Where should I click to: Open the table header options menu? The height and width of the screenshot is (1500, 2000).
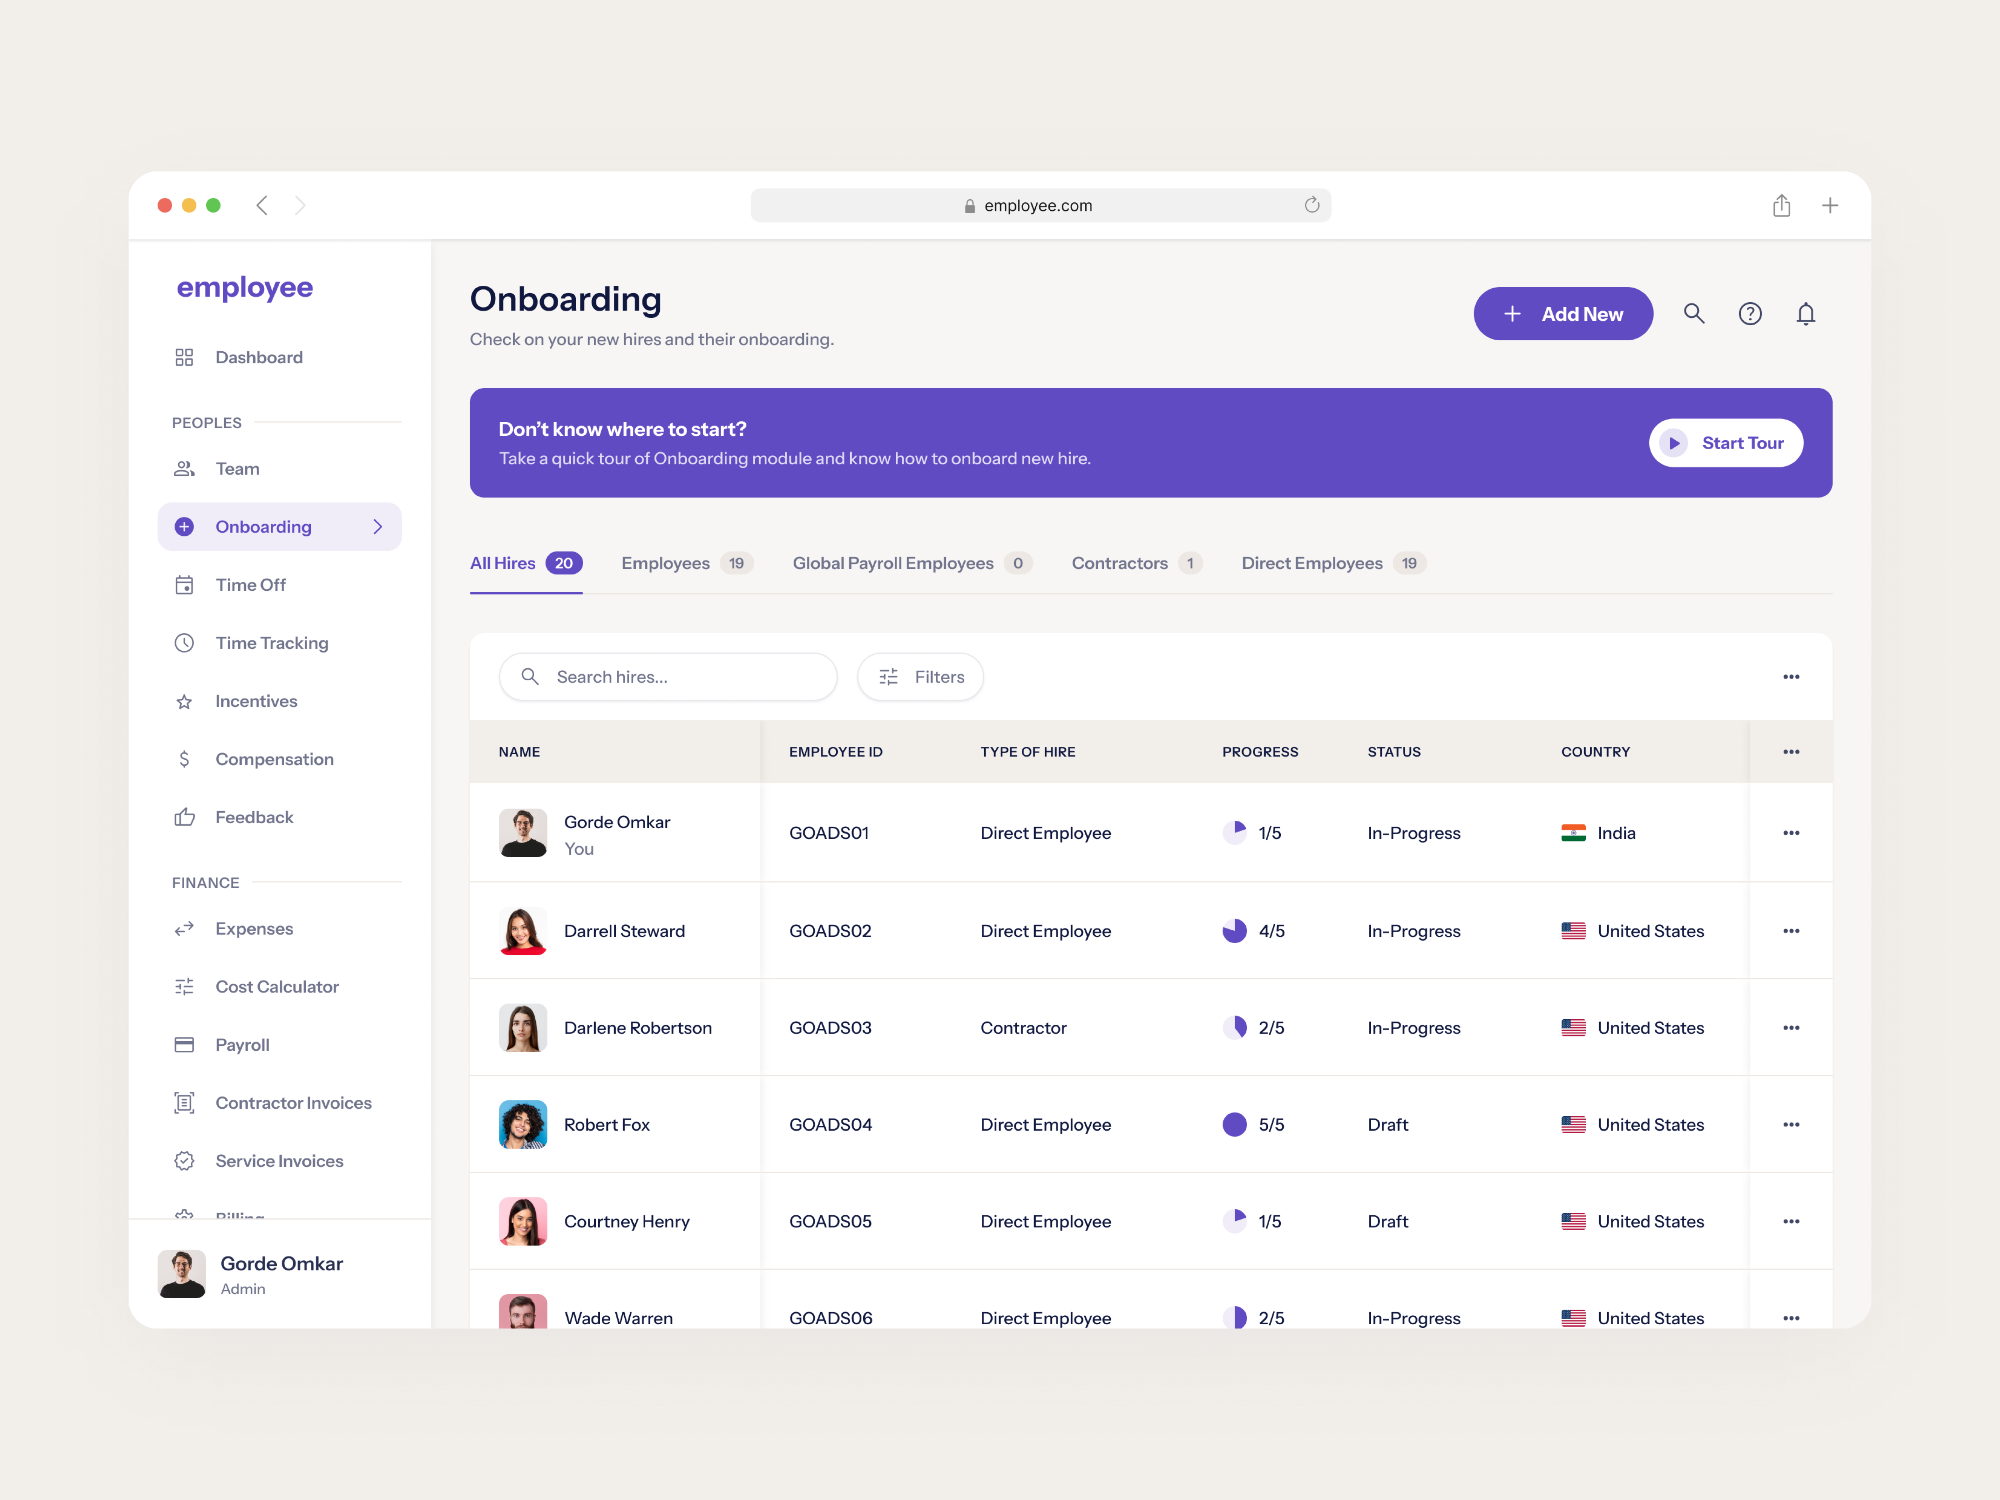pos(1791,751)
